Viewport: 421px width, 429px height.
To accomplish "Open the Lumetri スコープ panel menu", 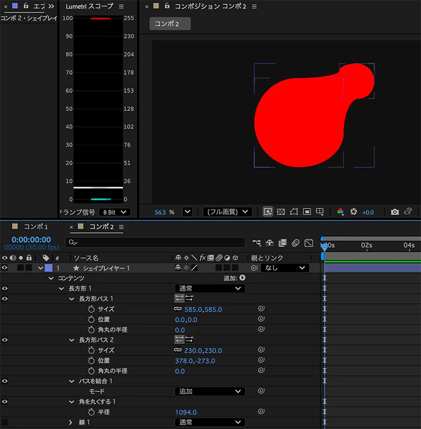I will click(x=122, y=6).
